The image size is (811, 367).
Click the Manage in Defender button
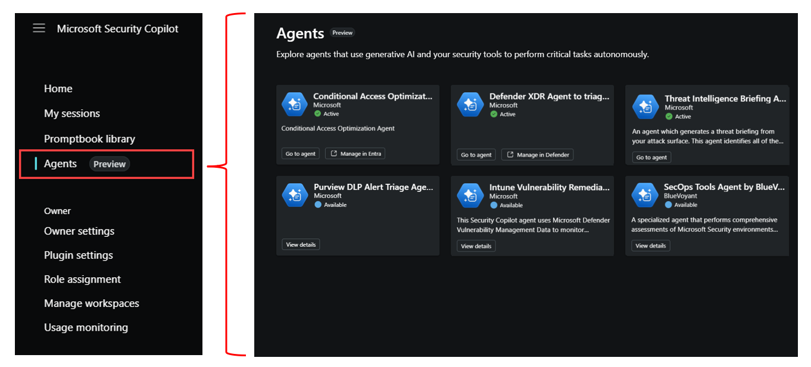tap(538, 155)
